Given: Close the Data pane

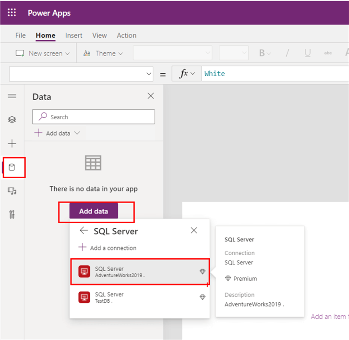Looking at the screenshot, I should (x=151, y=96).
